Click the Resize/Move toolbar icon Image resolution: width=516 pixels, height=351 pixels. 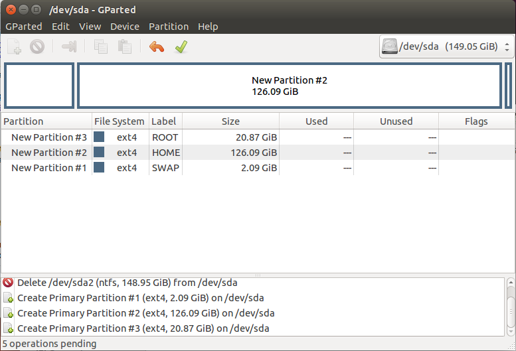pyautogui.click(x=69, y=46)
